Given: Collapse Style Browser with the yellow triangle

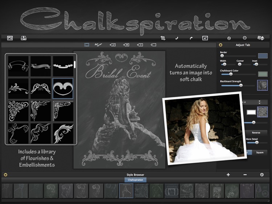Looking at the screenshot, I should (5, 175).
